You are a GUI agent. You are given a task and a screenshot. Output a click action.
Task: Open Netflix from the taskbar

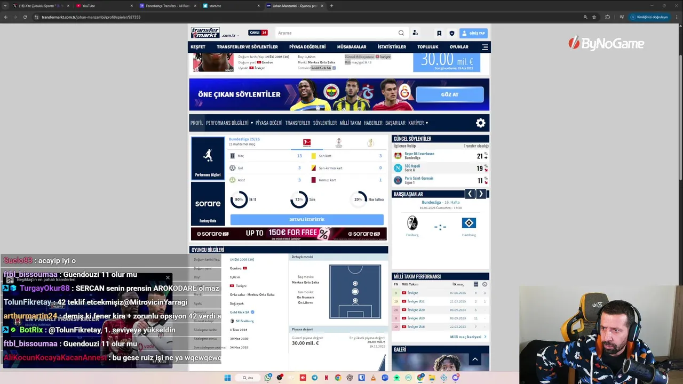[x=326, y=378]
